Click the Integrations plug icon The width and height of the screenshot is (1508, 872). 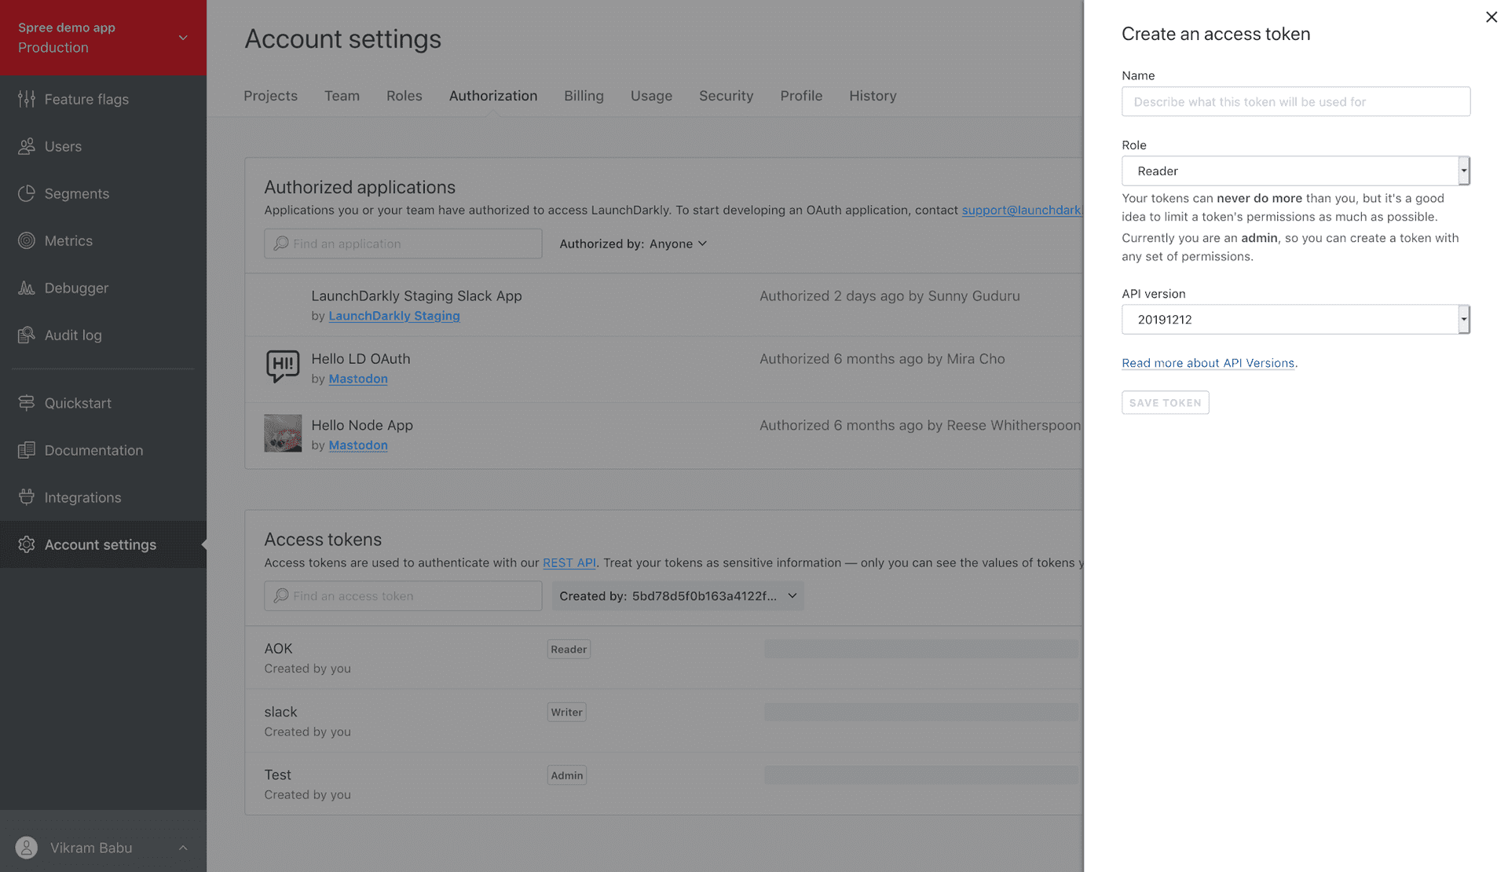(27, 496)
